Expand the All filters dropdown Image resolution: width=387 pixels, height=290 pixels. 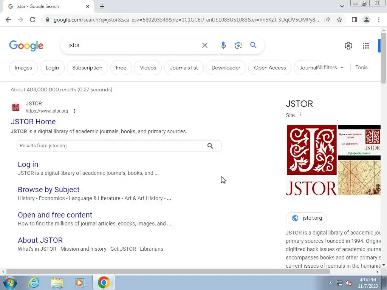(x=330, y=67)
